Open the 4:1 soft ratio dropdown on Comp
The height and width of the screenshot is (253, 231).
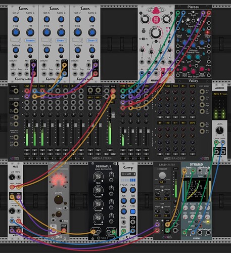128,174
